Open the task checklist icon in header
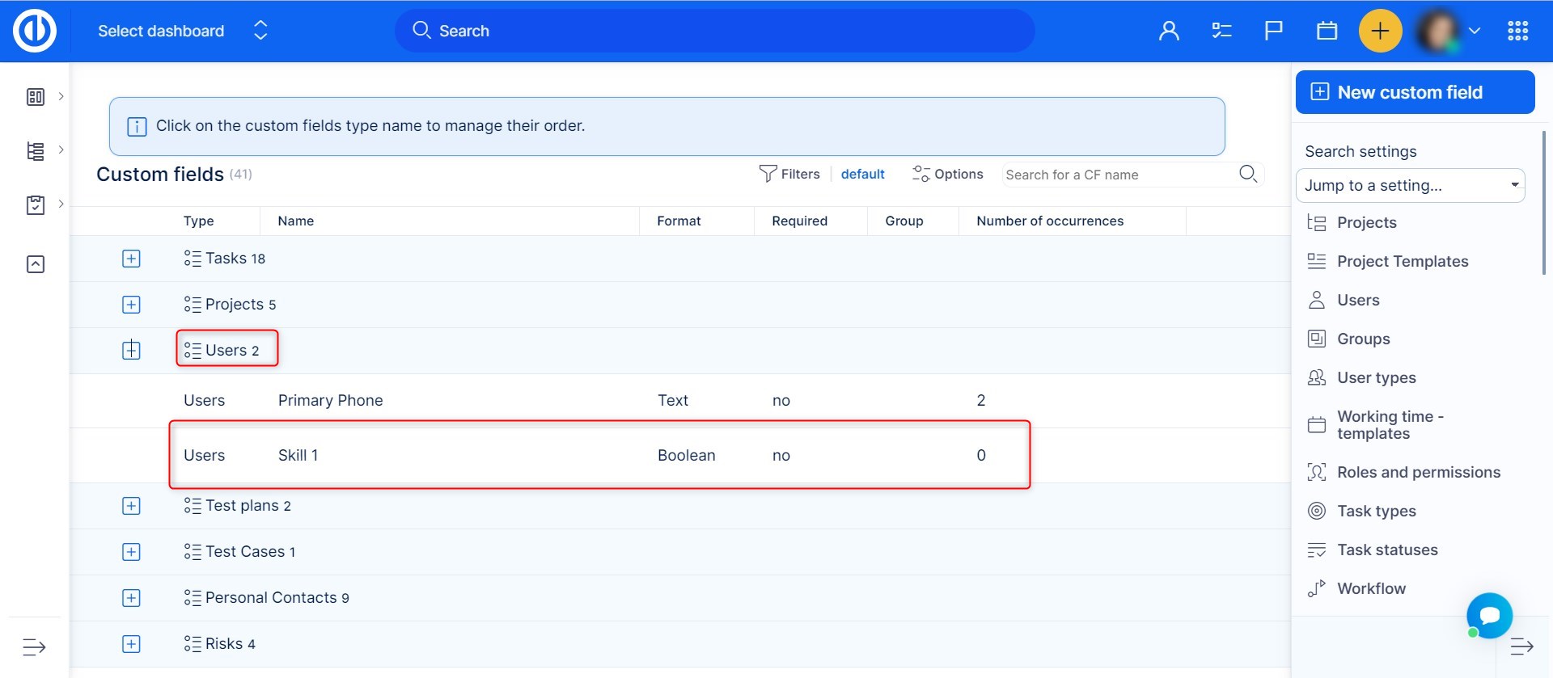 [x=1221, y=32]
